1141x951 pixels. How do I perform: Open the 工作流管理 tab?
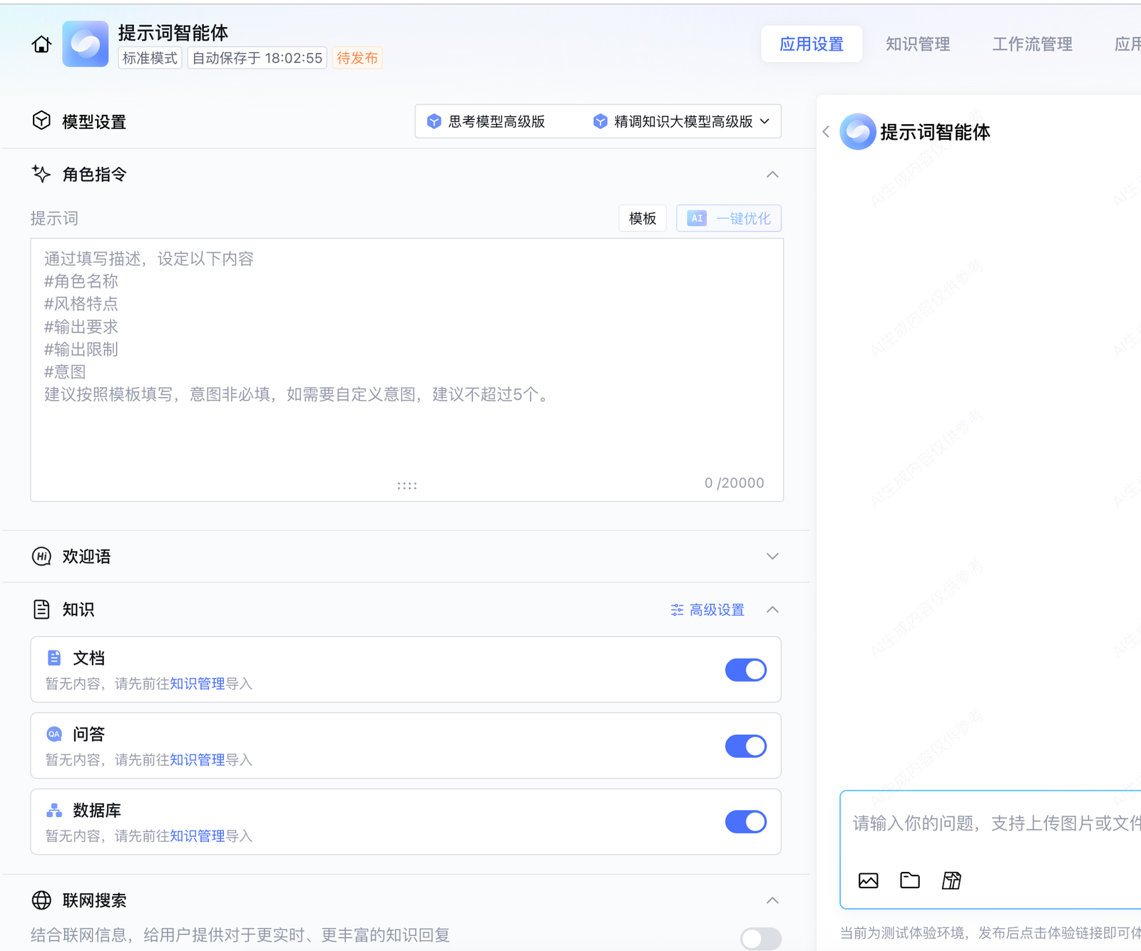pyautogui.click(x=1032, y=44)
